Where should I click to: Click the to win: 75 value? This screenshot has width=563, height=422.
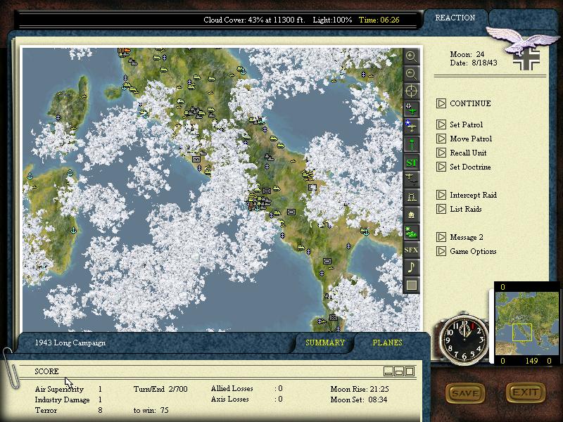click(x=151, y=410)
